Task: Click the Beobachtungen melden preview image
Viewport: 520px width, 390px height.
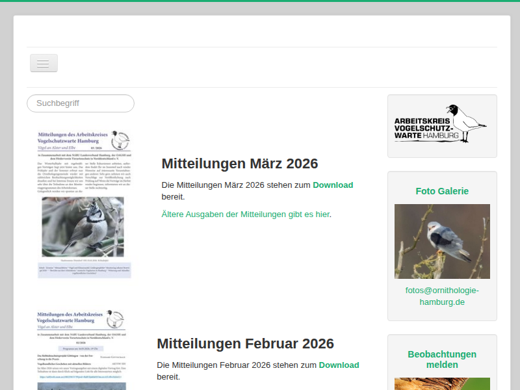Action: 442,383
